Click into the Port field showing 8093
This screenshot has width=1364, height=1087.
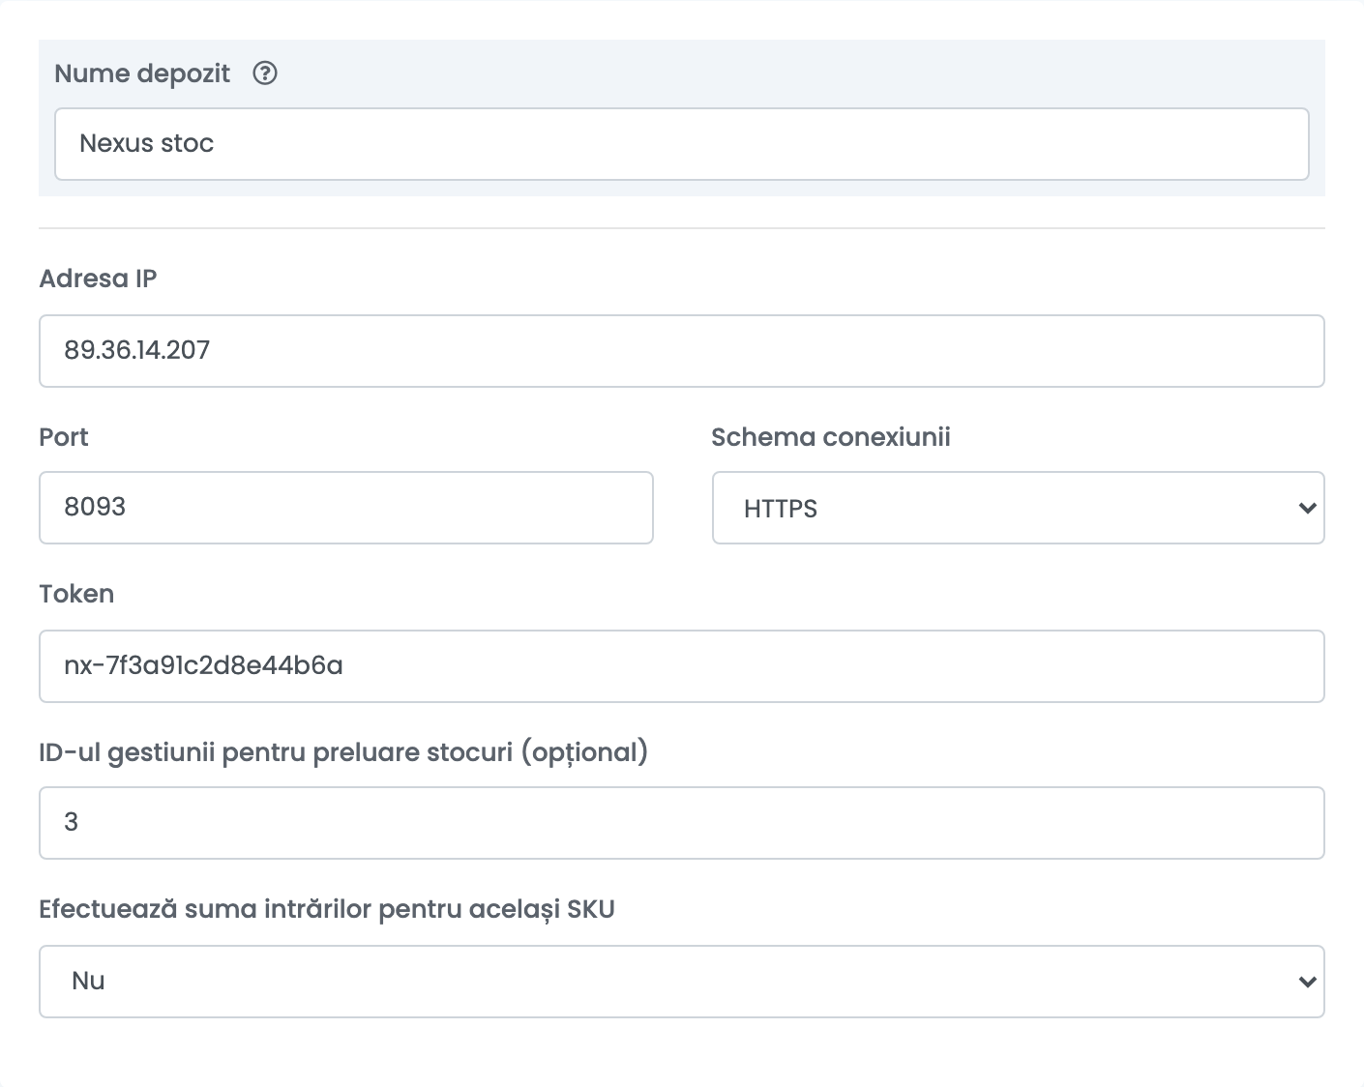pos(346,508)
